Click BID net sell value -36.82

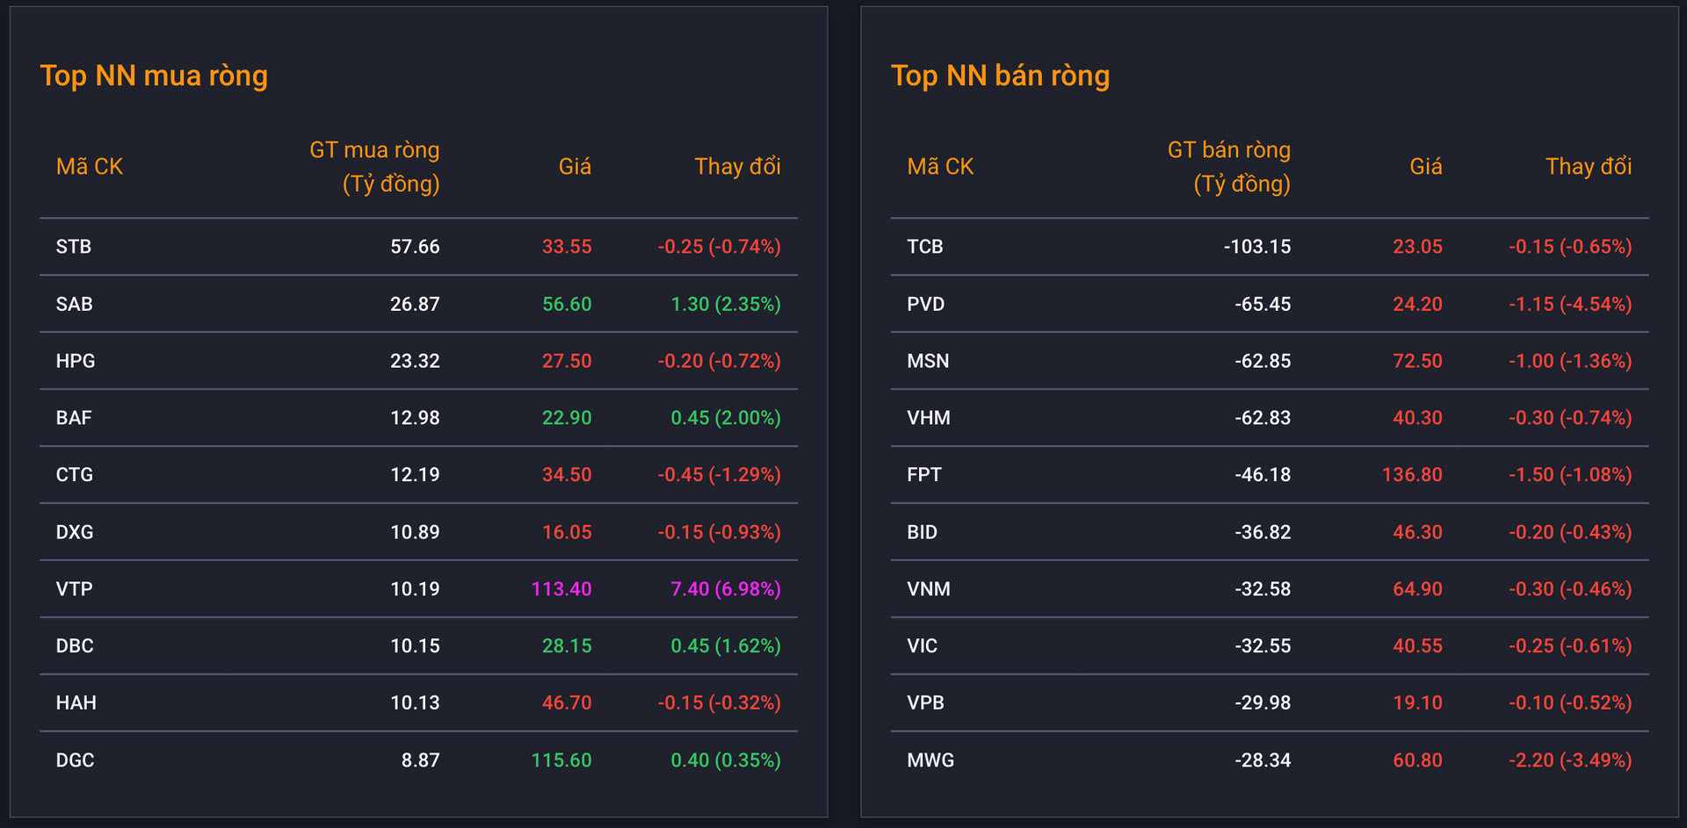(x=1263, y=532)
